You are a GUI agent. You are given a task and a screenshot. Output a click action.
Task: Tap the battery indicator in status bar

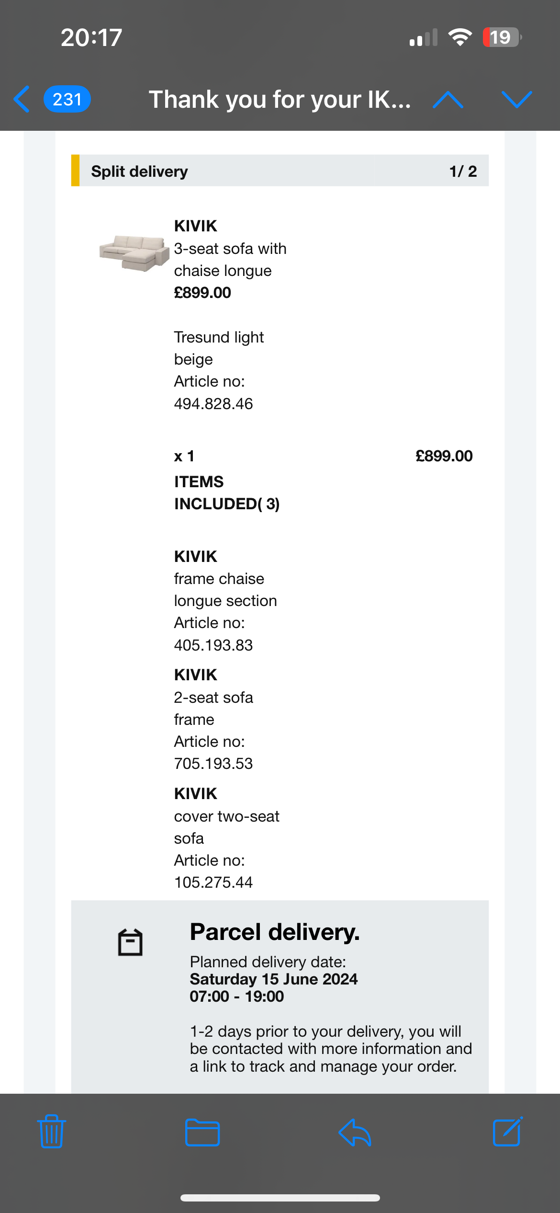pyautogui.click(x=502, y=37)
